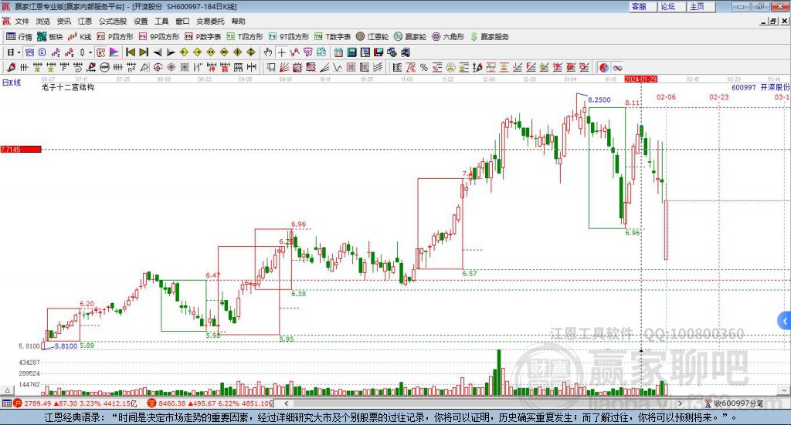Launch the 赢家轮 wheel tool
791x425 pixels.
pyautogui.click(x=410, y=37)
